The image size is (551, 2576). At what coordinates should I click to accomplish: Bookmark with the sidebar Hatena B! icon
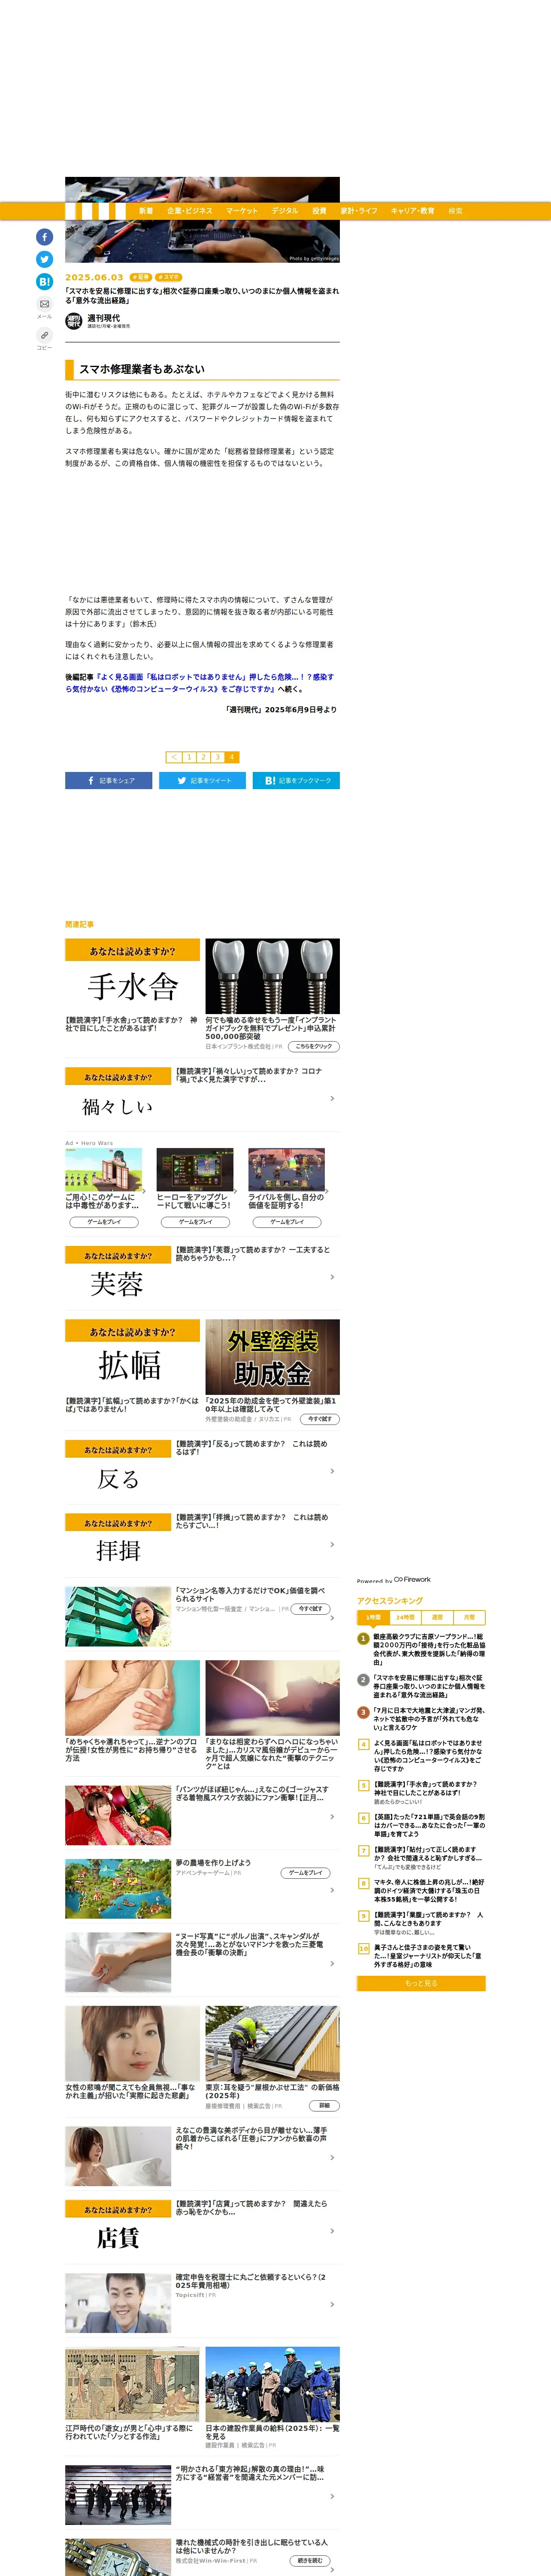44,282
